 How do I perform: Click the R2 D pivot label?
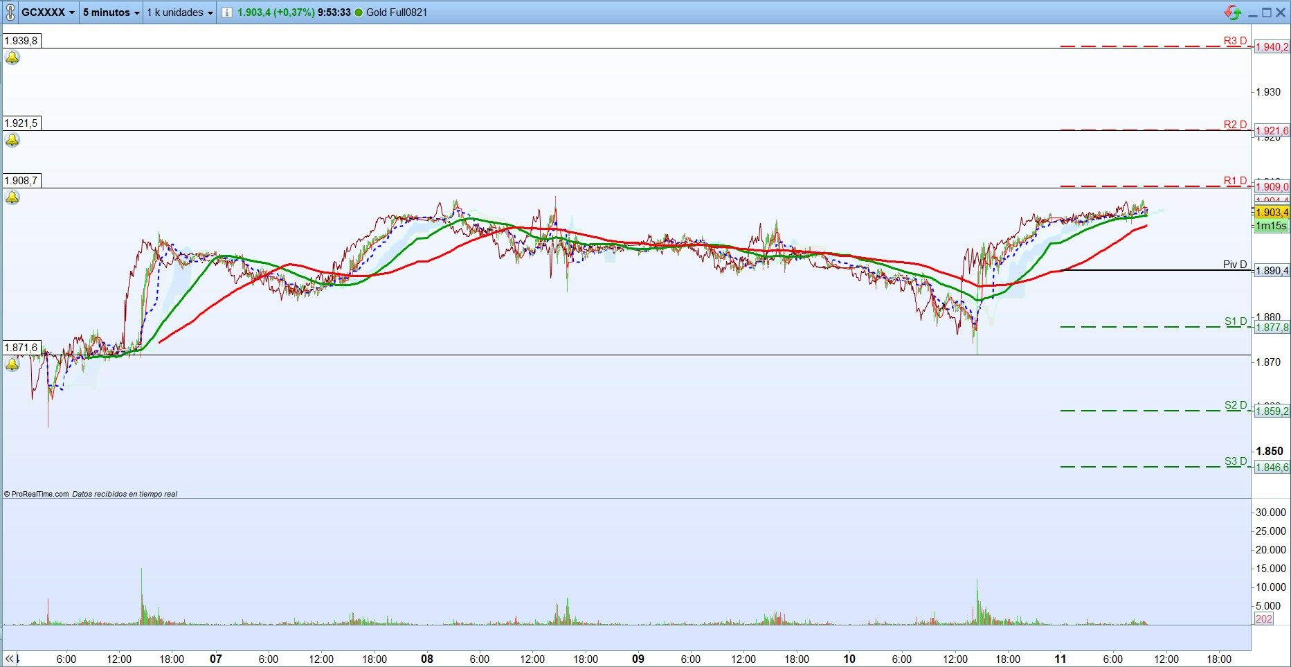[x=1235, y=125]
